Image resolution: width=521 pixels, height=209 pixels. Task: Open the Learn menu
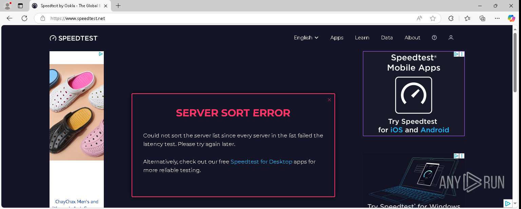coord(362,38)
